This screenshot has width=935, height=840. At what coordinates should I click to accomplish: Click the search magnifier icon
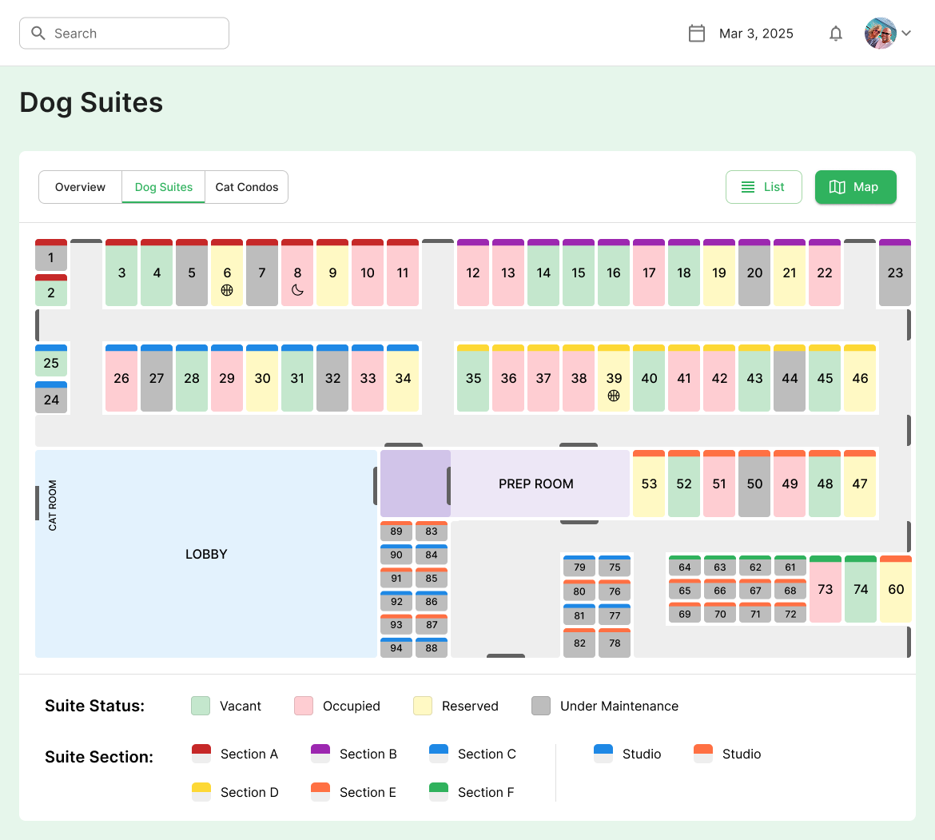point(38,34)
